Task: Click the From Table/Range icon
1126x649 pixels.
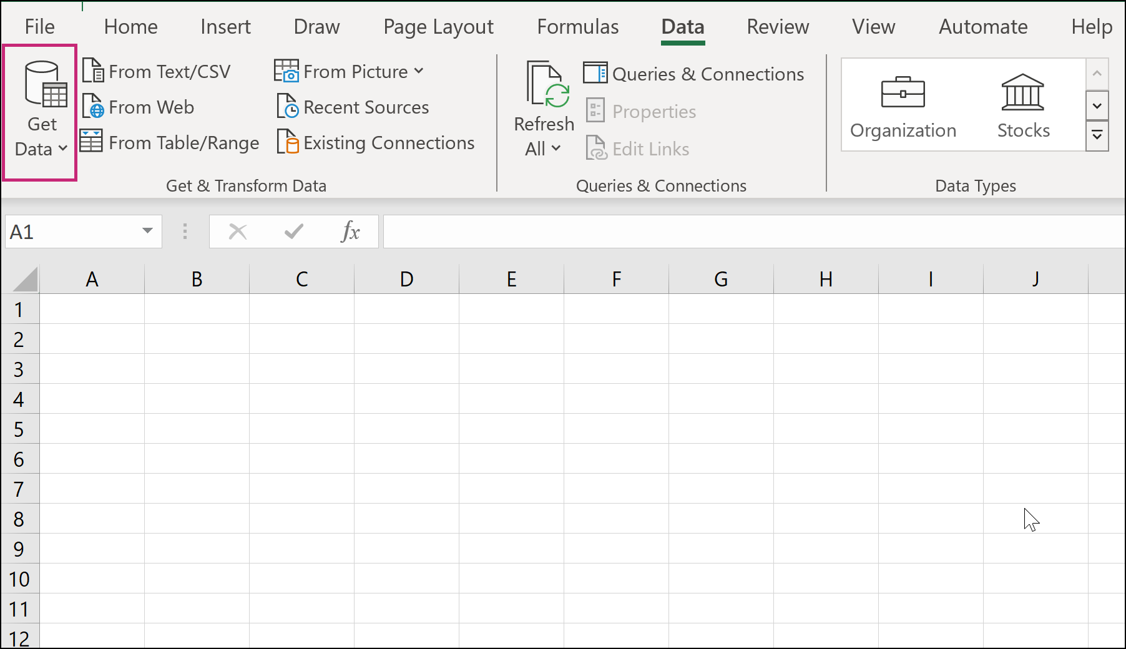Action: pyautogui.click(x=91, y=142)
